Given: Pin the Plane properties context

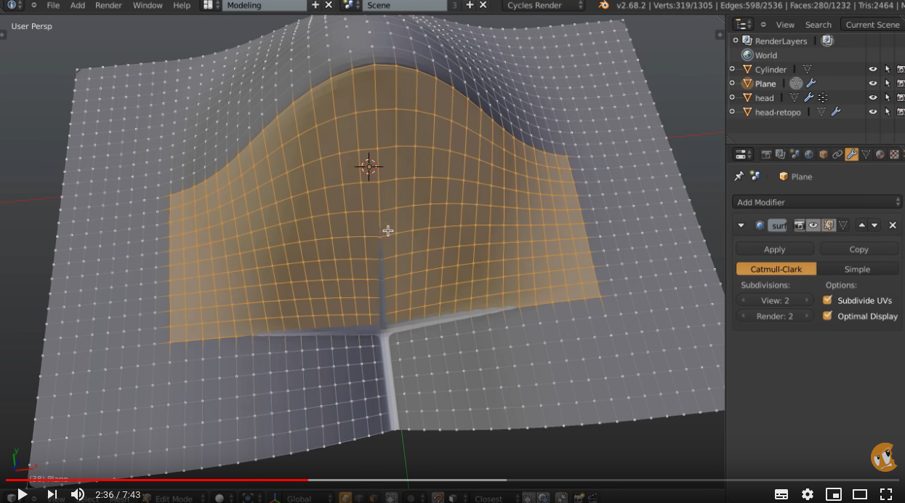Looking at the screenshot, I should [x=739, y=176].
